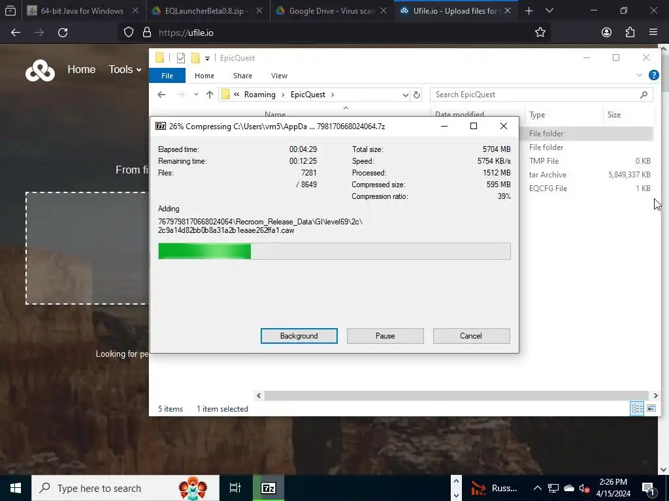Bookmark this page with star icon
669x501 pixels.
point(540,33)
